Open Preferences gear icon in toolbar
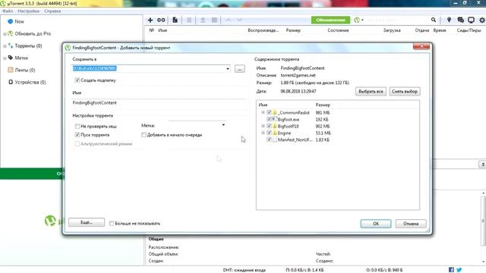This screenshot has height=273, width=486. 482,20
